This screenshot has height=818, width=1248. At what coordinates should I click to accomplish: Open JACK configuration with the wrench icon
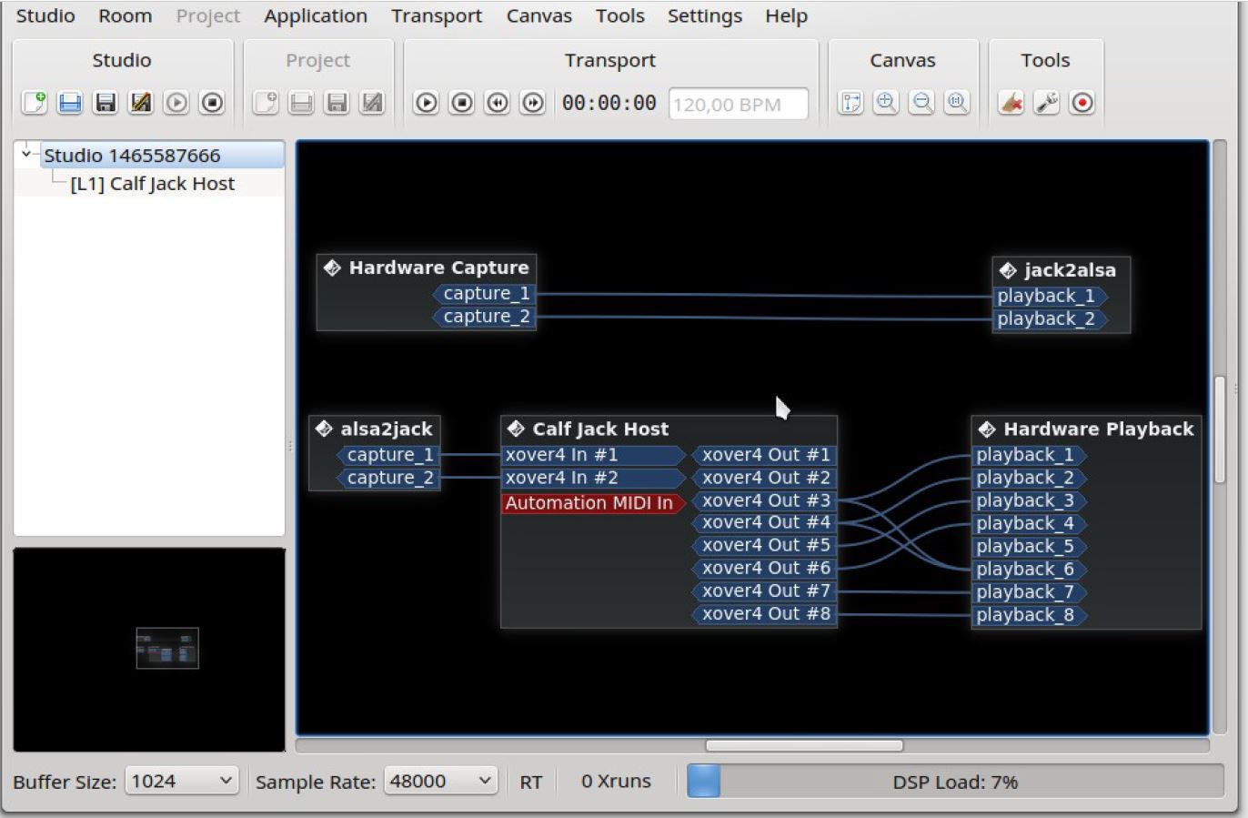(x=1046, y=103)
